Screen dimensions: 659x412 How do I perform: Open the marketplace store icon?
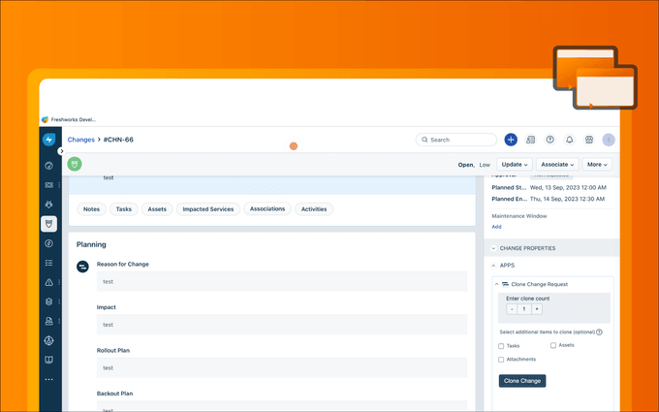589,140
